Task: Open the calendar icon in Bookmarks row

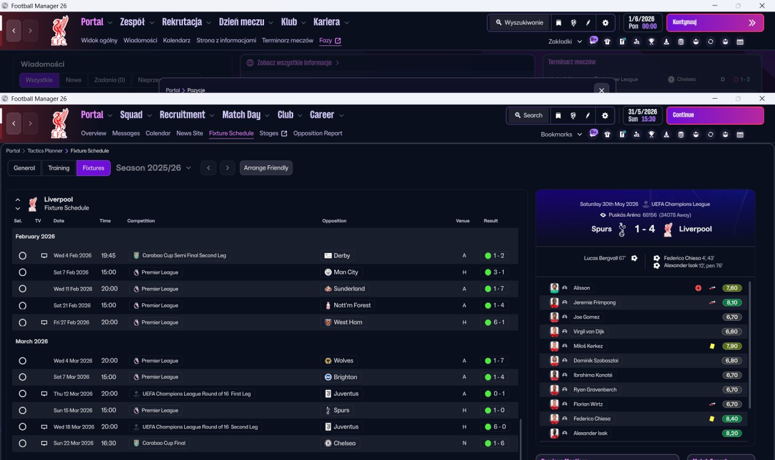Action: coord(740,134)
